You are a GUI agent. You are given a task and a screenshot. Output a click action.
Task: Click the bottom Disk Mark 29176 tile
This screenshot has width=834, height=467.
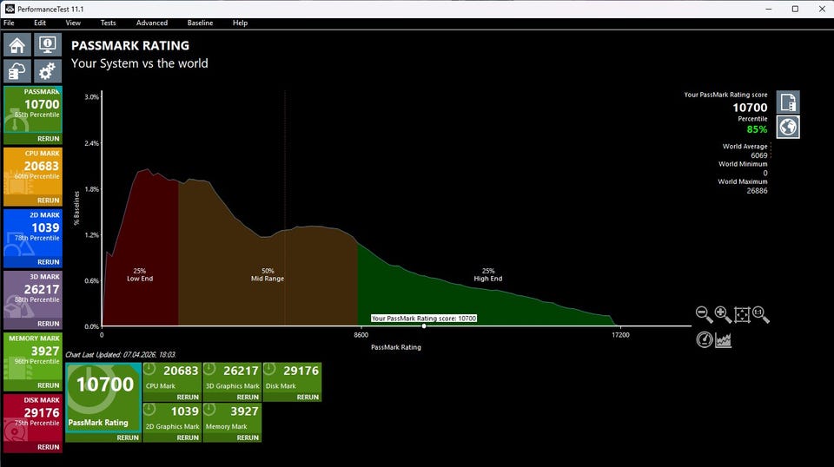[292, 378]
